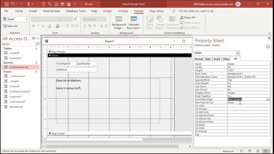Click the user account avatar icon

(238, 4)
